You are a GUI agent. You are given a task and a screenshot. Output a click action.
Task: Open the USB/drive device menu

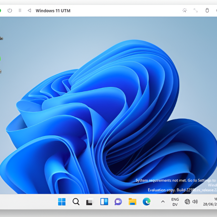pyautogui.click(x=207, y=11)
